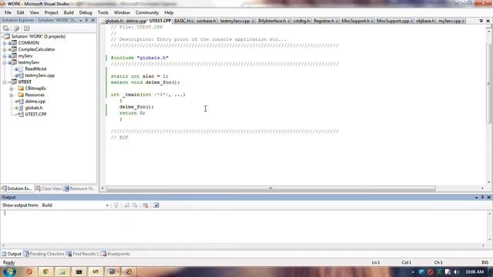Switch to Class View tab
This screenshot has width=493, height=277.
point(48,189)
